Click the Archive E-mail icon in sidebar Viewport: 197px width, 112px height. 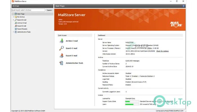15,23
